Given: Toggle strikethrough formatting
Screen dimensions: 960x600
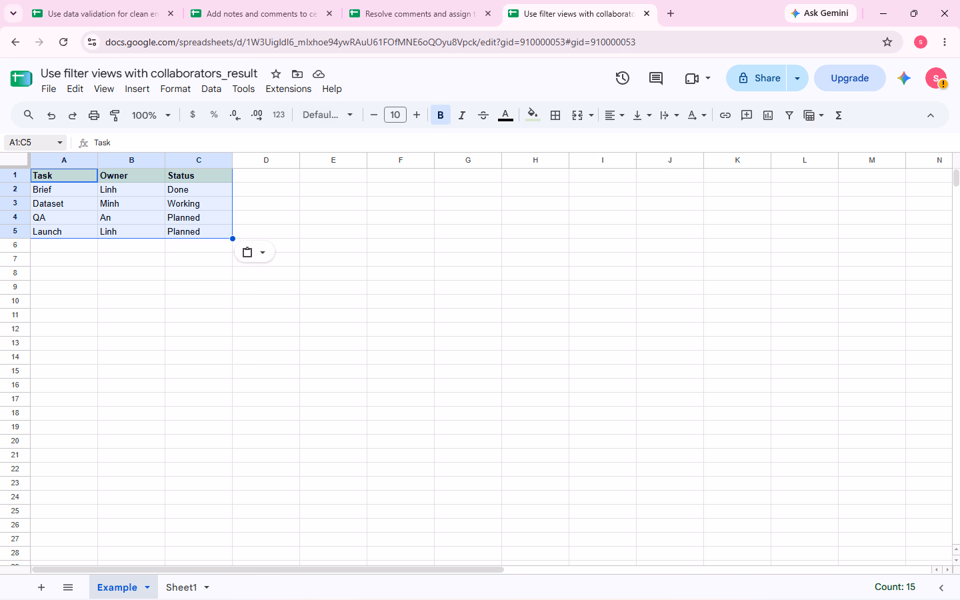Looking at the screenshot, I should click(483, 115).
